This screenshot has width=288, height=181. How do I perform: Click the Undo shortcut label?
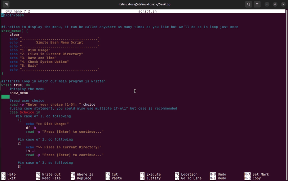[x=222, y=174]
